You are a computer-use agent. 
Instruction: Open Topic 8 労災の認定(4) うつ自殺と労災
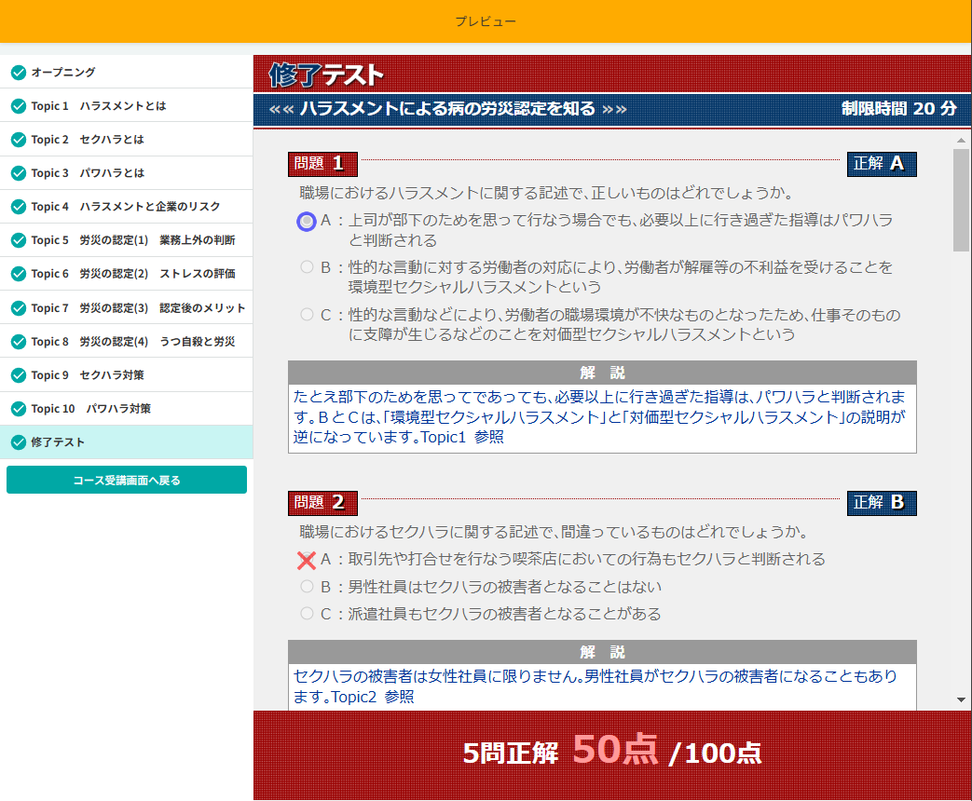(127, 341)
